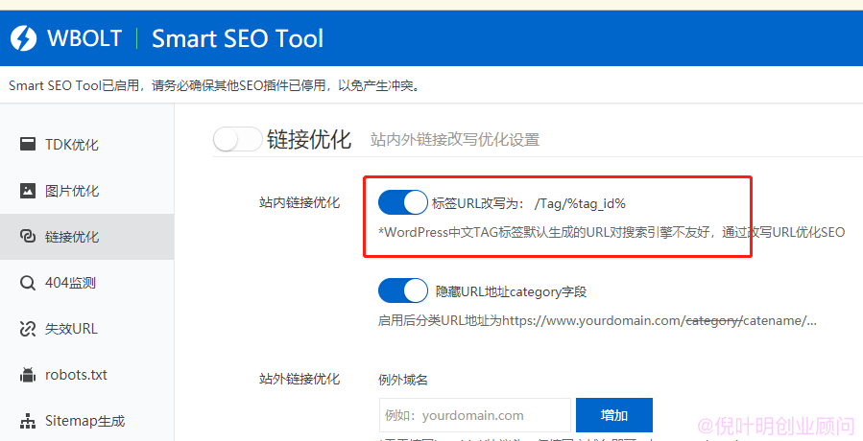Click the 失效URL broken link icon

tap(28, 329)
